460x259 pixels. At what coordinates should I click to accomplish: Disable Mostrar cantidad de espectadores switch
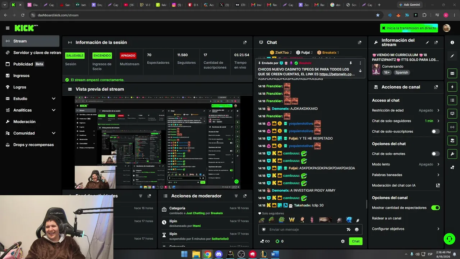(x=435, y=208)
